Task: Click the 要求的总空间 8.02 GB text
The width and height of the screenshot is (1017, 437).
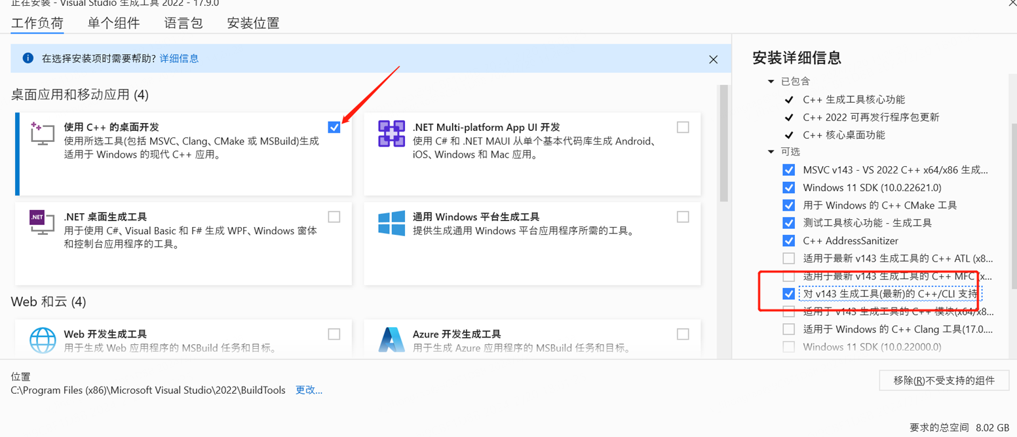Action: pos(959,428)
